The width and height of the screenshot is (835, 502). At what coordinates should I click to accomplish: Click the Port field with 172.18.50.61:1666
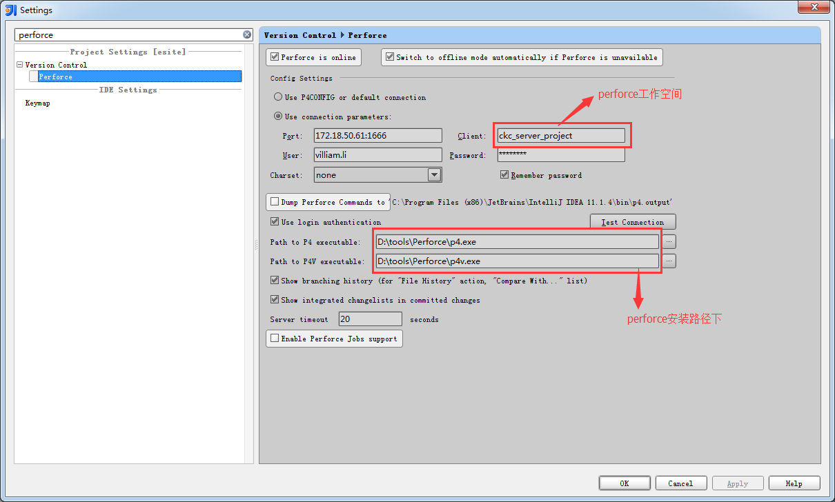pyautogui.click(x=377, y=136)
